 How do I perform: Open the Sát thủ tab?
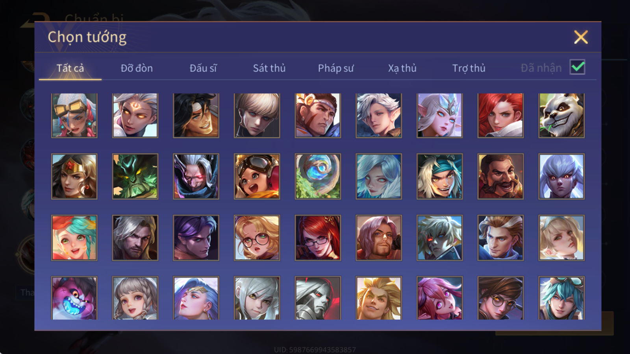pyautogui.click(x=269, y=68)
